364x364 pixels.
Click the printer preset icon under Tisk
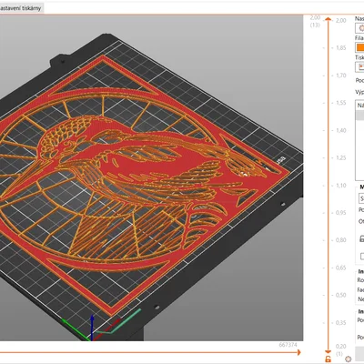point(360,67)
